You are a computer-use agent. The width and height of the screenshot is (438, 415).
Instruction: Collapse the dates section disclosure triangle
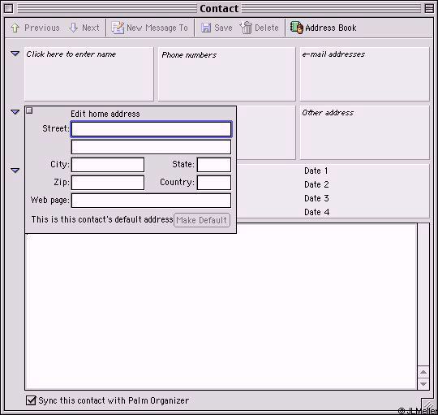tap(15, 171)
